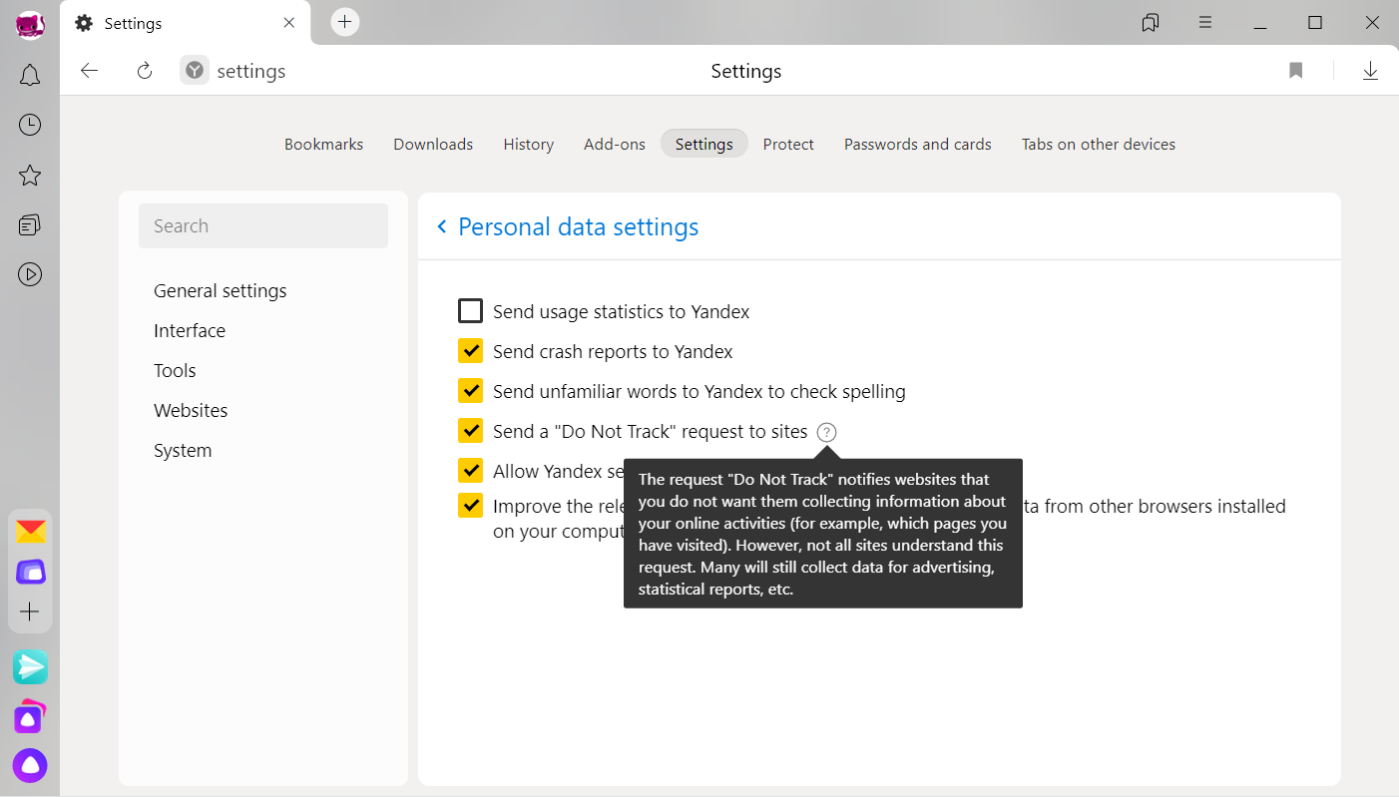Switch to the Bookmarks tab
The image size is (1399, 797).
[x=323, y=144]
